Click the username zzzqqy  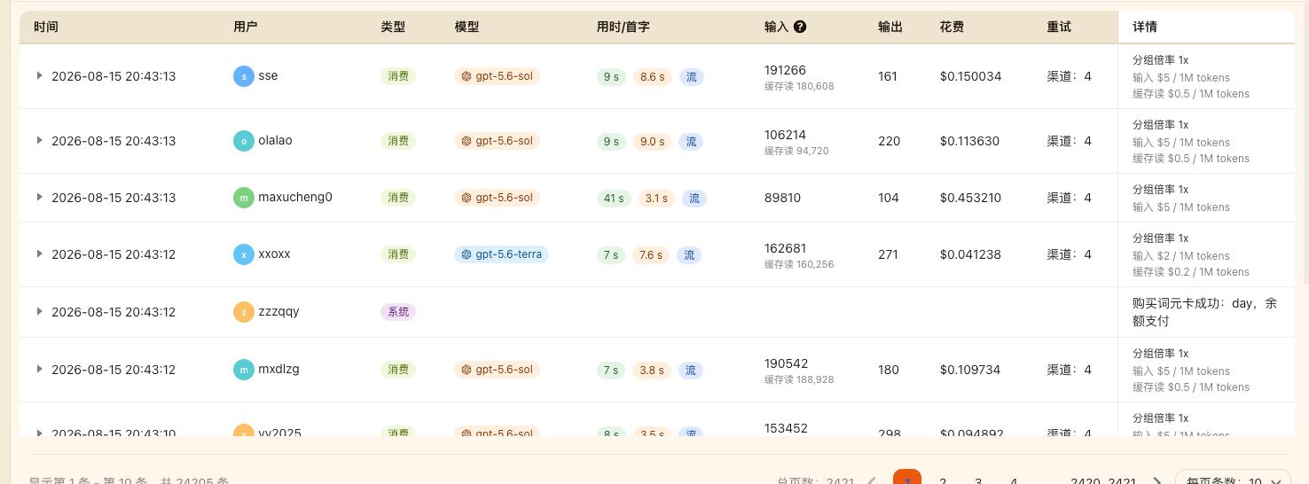pyautogui.click(x=278, y=311)
